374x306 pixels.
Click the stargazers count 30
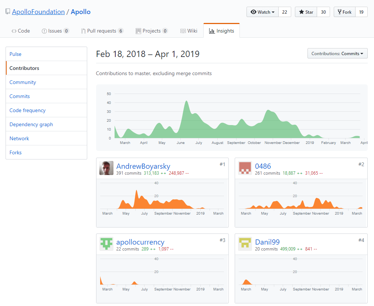323,12
